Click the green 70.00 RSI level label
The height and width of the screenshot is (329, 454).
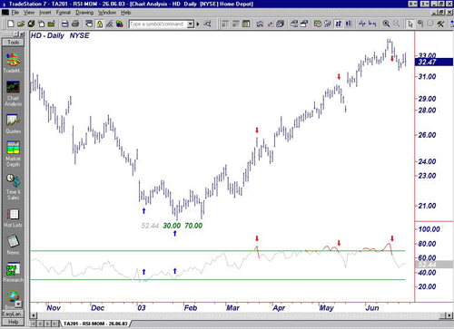pyautogui.click(x=193, y=226)
